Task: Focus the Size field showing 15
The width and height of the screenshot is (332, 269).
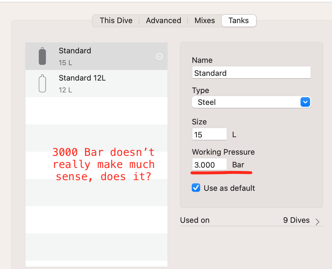Action: [x=209, y=134]
